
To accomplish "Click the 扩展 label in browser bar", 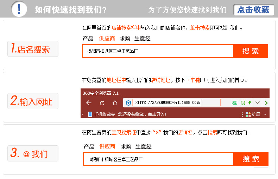I will [256, 114].
